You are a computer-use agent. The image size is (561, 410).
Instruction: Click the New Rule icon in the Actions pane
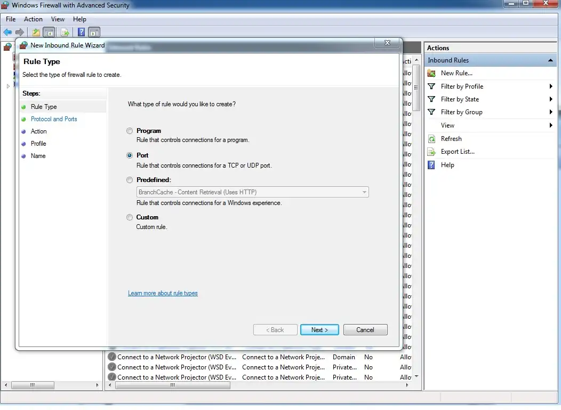tap(431, 73)
